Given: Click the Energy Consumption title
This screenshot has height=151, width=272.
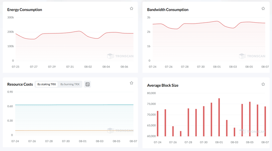Looking at the screenshot, I should click(24, 10).
